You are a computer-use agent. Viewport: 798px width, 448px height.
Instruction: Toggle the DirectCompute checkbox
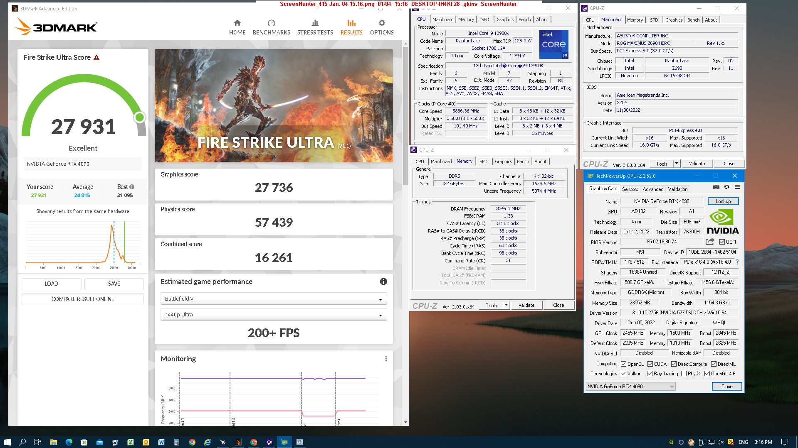[x=674, y=364]
